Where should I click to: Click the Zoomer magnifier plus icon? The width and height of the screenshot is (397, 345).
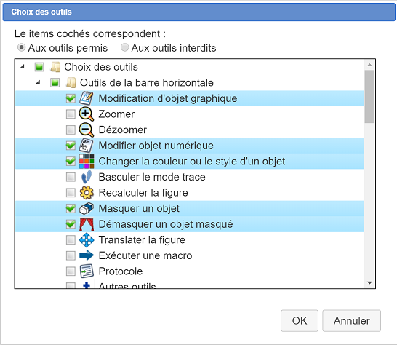87,114
